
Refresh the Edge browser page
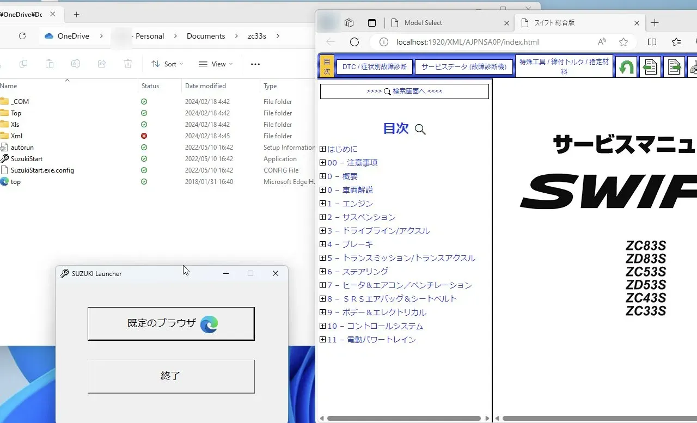(354, 42)
